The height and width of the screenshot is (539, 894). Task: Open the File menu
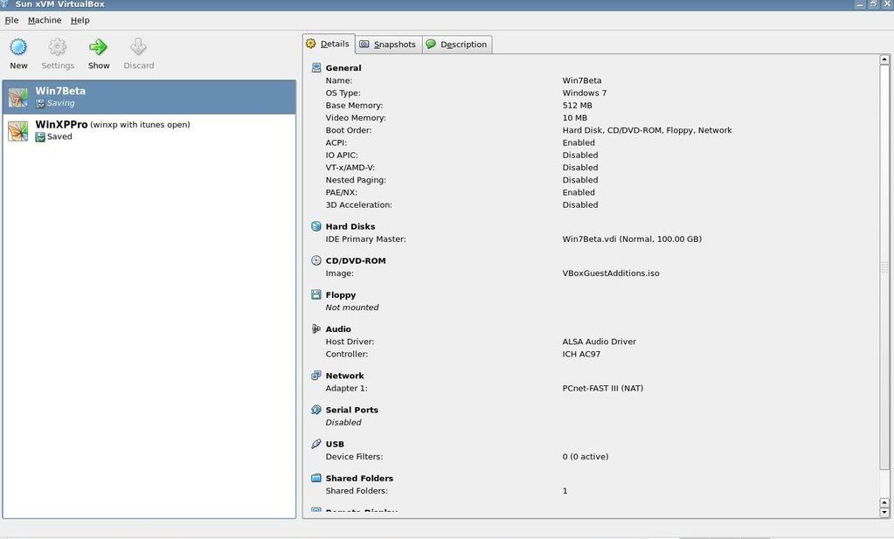pyautogui.click(x=11, y=20)
